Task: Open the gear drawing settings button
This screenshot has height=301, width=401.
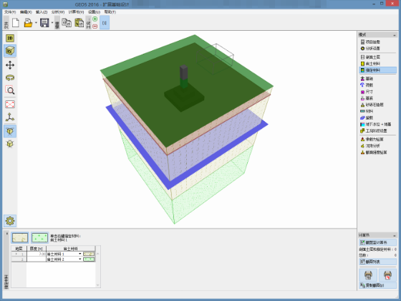Action: (10, 221)
